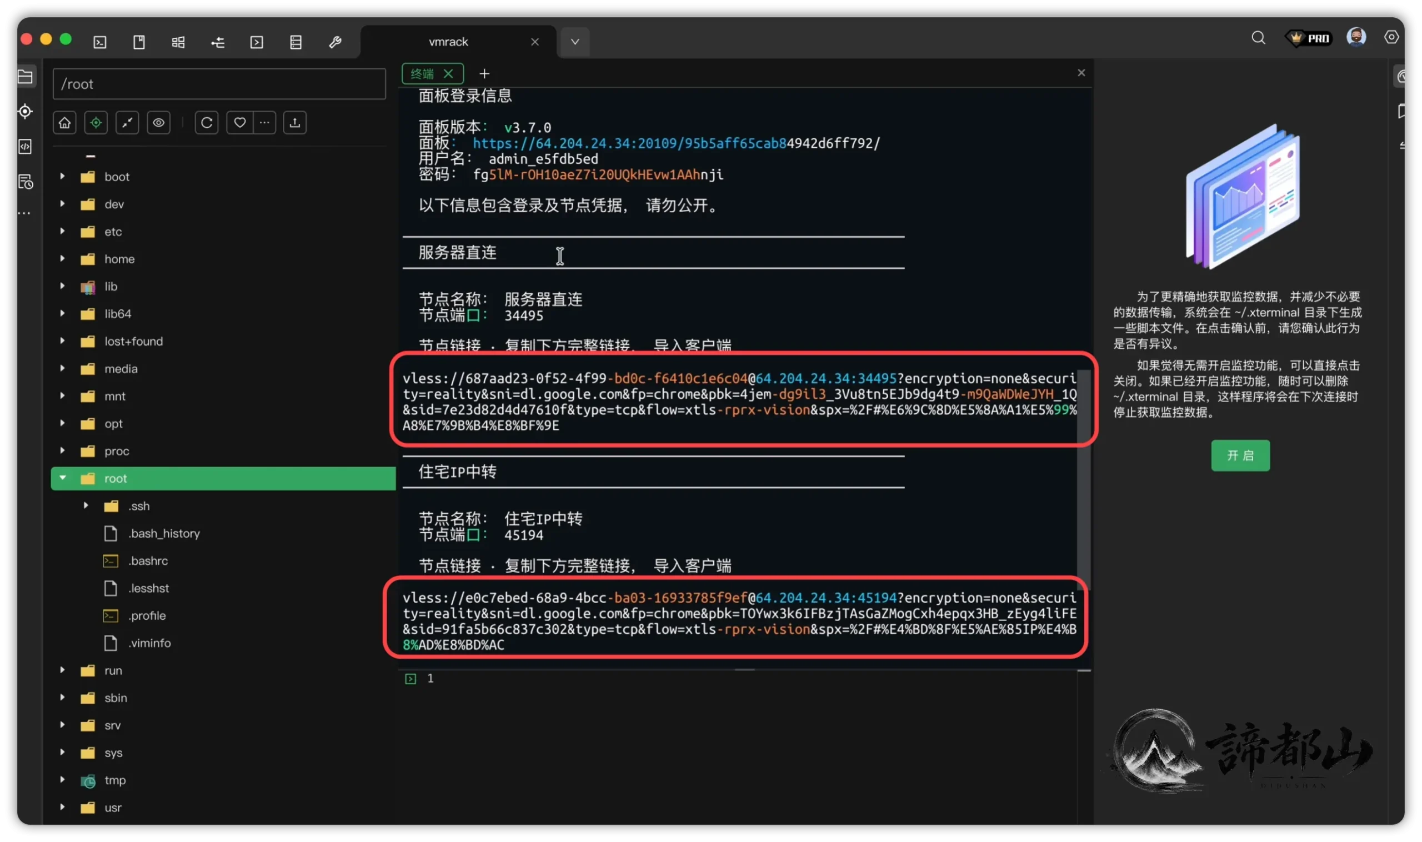Toggle hidden files eye icon
Image resolution: width=1422 pixels, height=842 pixels.
click(158, 123)
